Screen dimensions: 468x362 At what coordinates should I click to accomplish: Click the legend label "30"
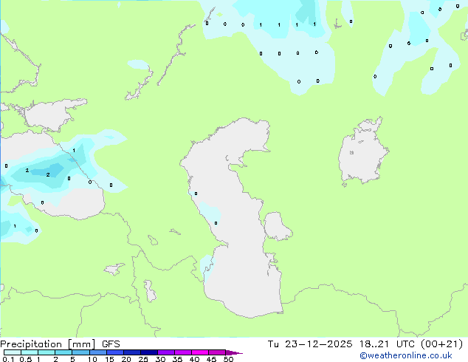(x=160, y=359)
